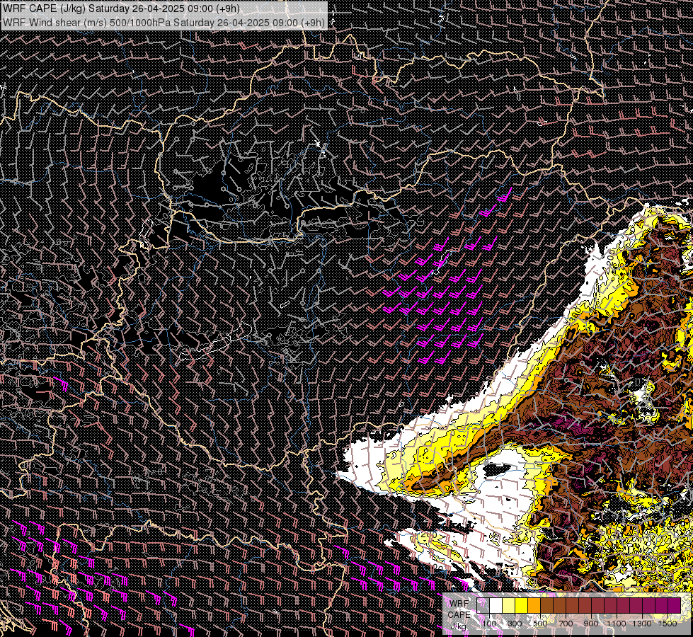Screen dimensions: 693x637
Task: Click the CAPE label in the legend
Action: coord(459,614)
